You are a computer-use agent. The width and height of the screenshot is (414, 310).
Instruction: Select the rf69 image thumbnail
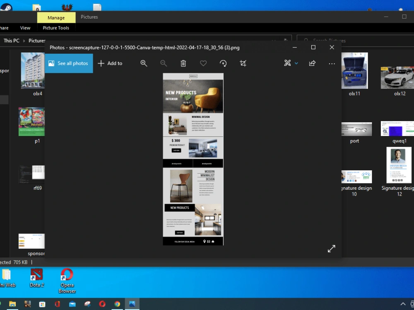32,174
